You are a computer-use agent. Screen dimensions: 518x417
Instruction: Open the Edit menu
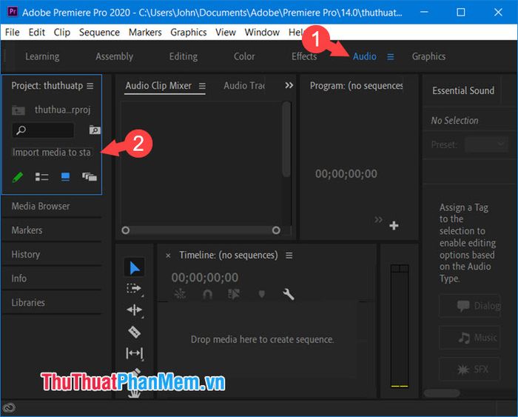click(37, 32)
